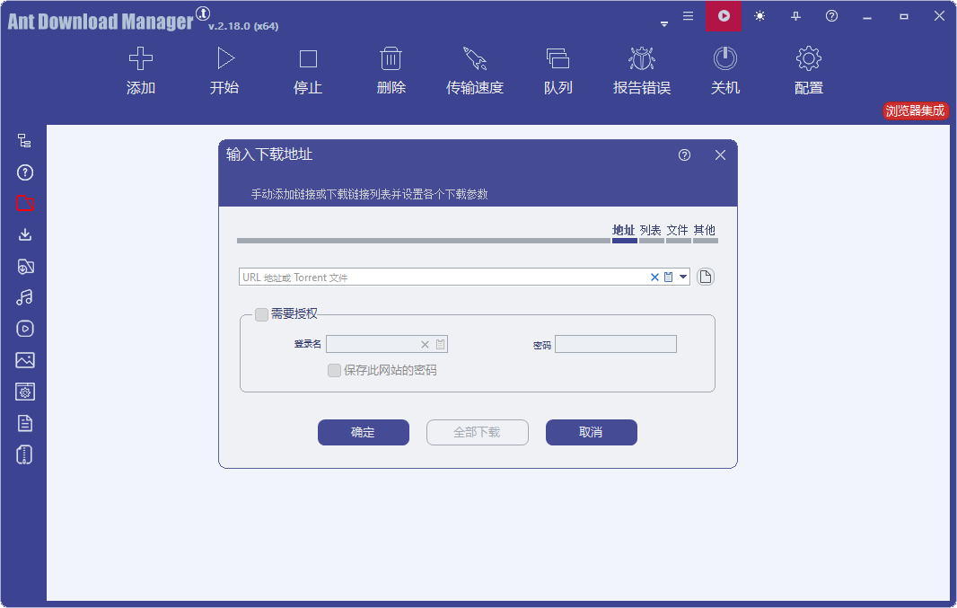Pin the window with the pin icon
This screenshot has height=608, width=957.
click(x=795, y=16)
